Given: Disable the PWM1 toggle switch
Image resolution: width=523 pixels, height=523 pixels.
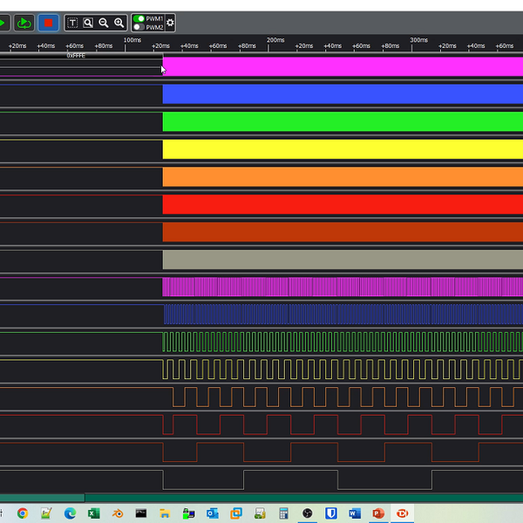Looking at the screenshot, I should point(139,18).
